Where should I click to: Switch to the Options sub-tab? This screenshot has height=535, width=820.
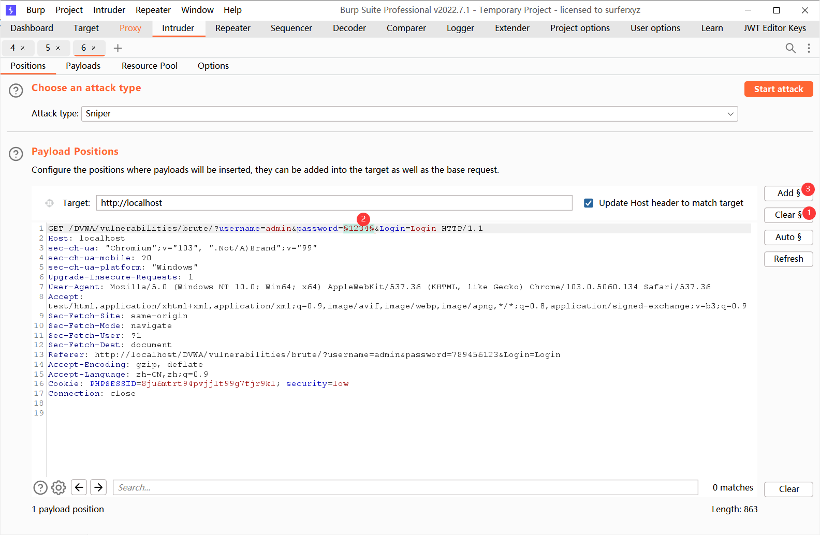pos(213,66)
